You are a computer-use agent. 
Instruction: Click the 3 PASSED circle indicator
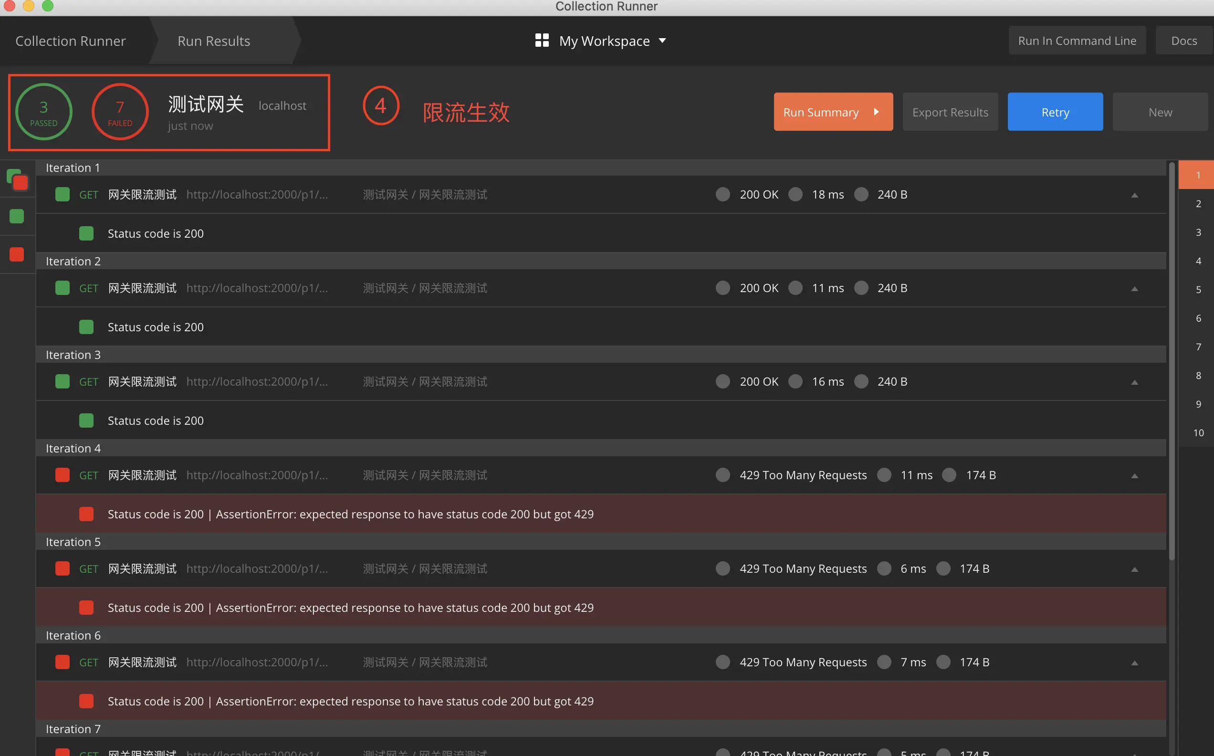[x=44, y=112]
